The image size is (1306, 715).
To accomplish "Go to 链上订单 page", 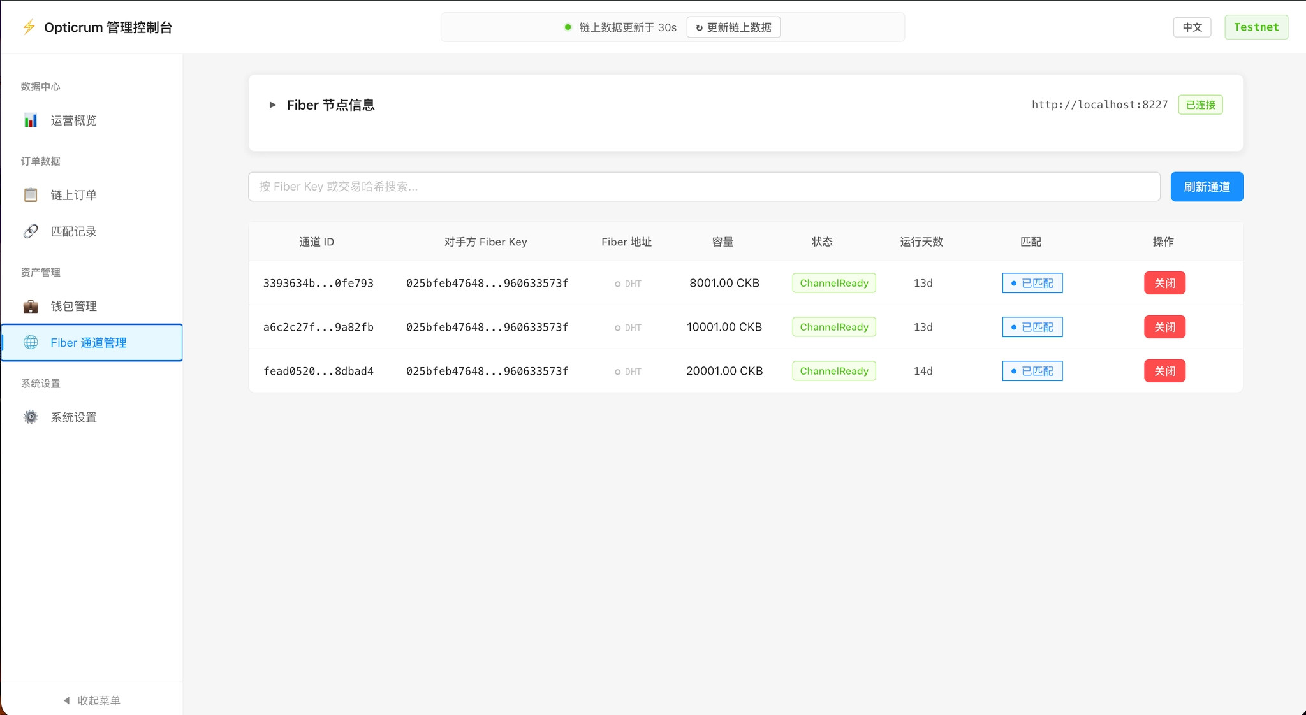I will [92, 195].
